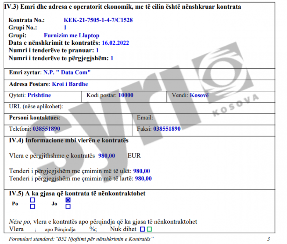
Task: Click the 'Kontrata No.:' label
Action: coord(26,20)
